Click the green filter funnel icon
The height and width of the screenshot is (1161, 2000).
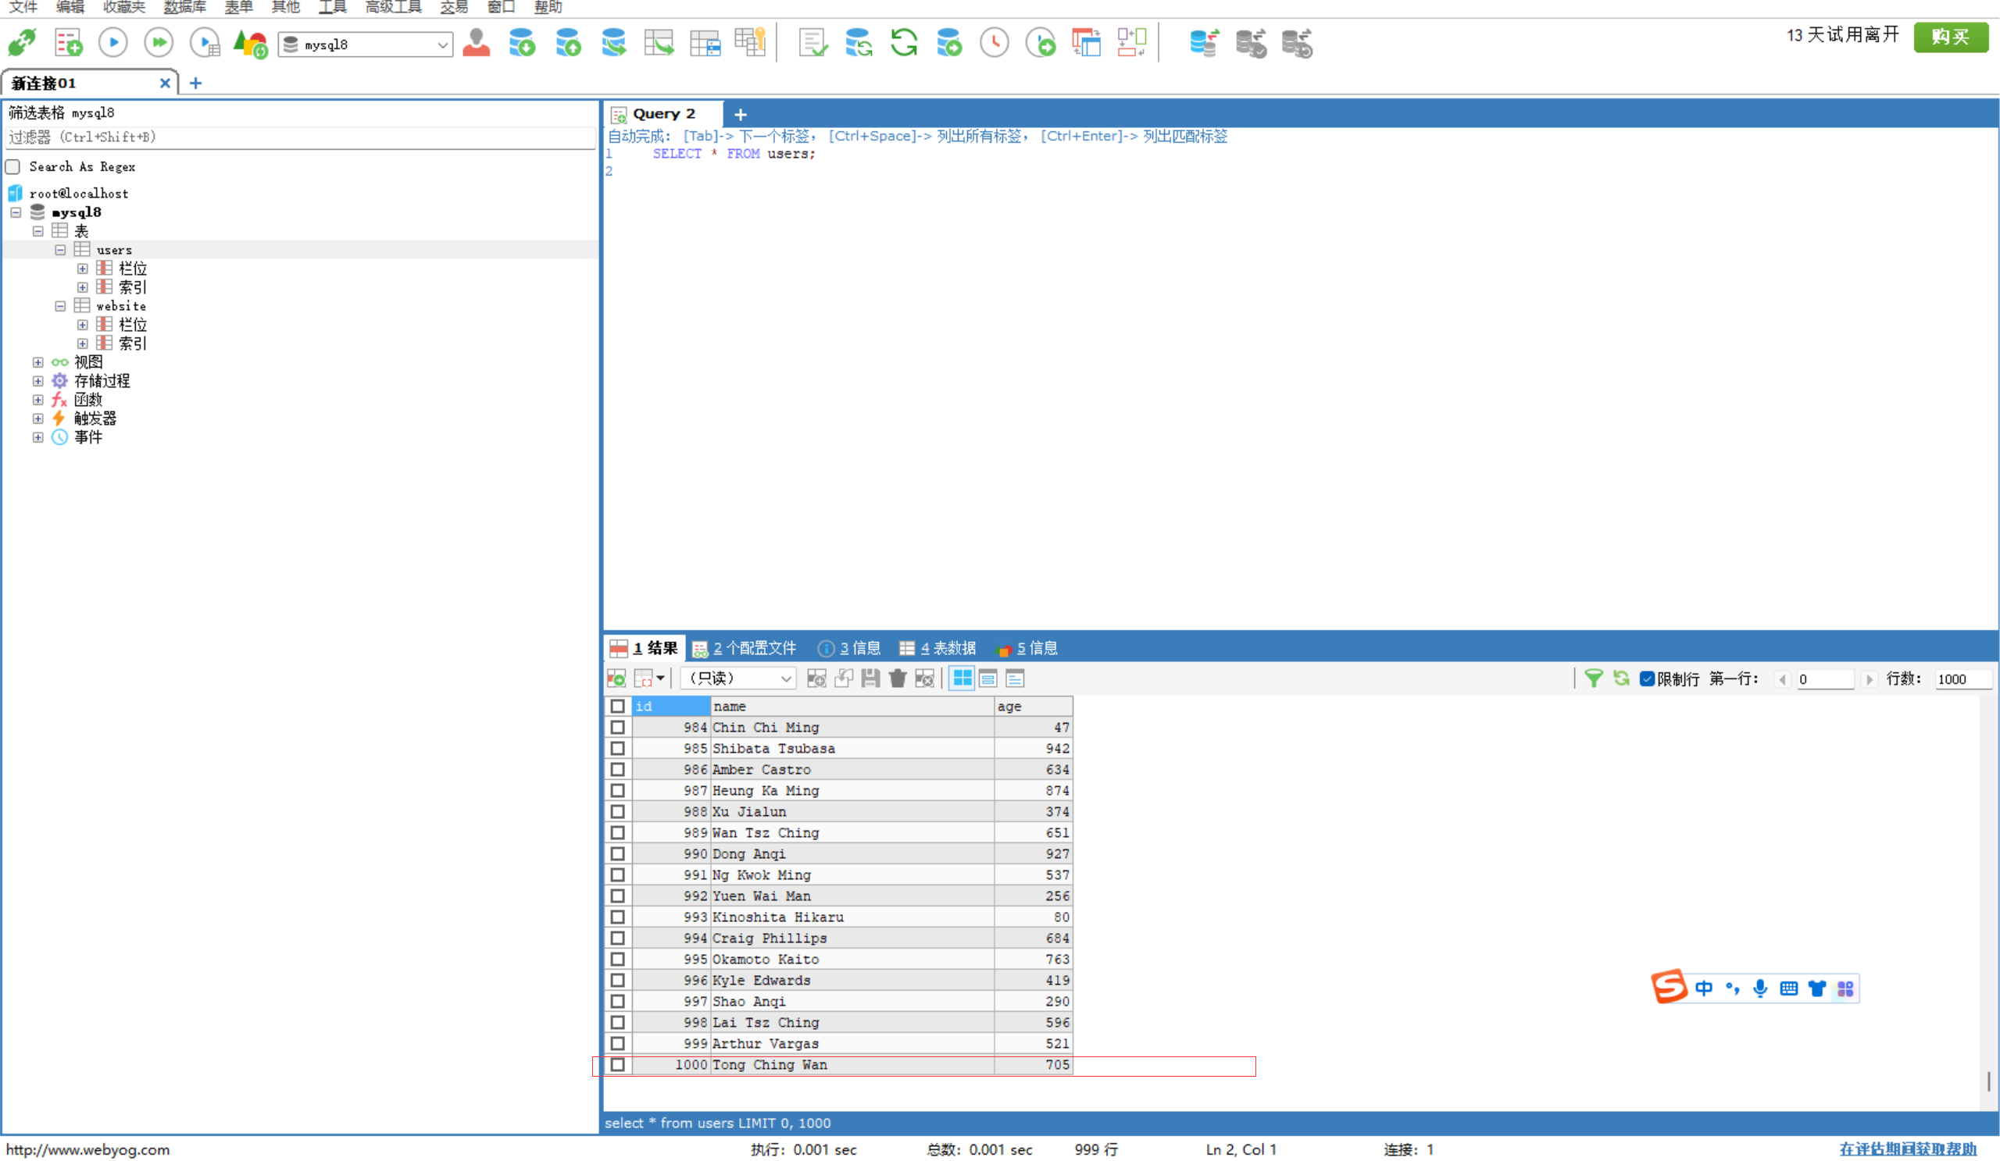[1593, 678]
